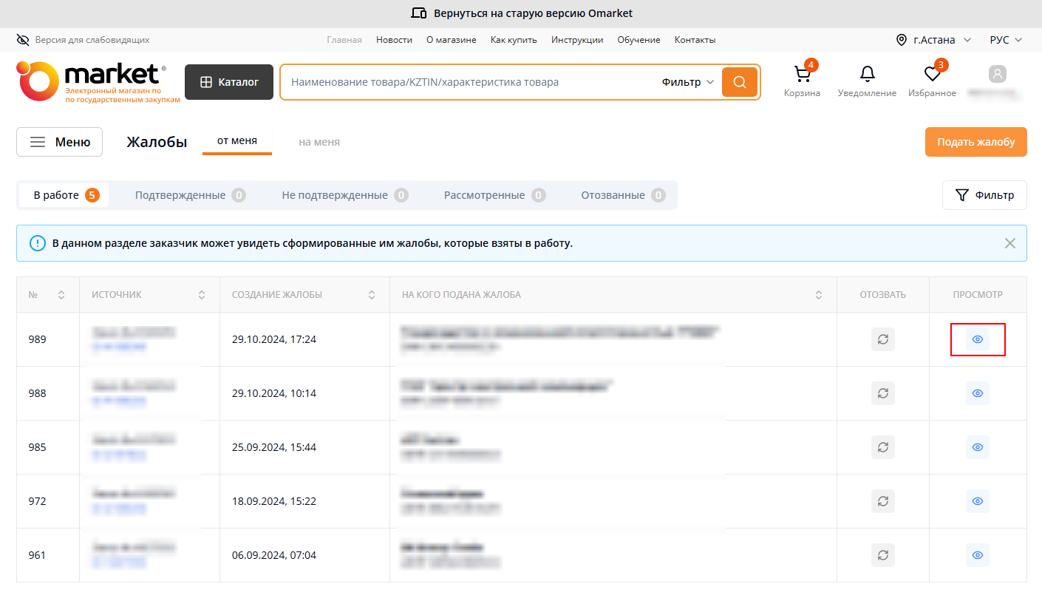Click the user profile avatar icon

point(998,75)
